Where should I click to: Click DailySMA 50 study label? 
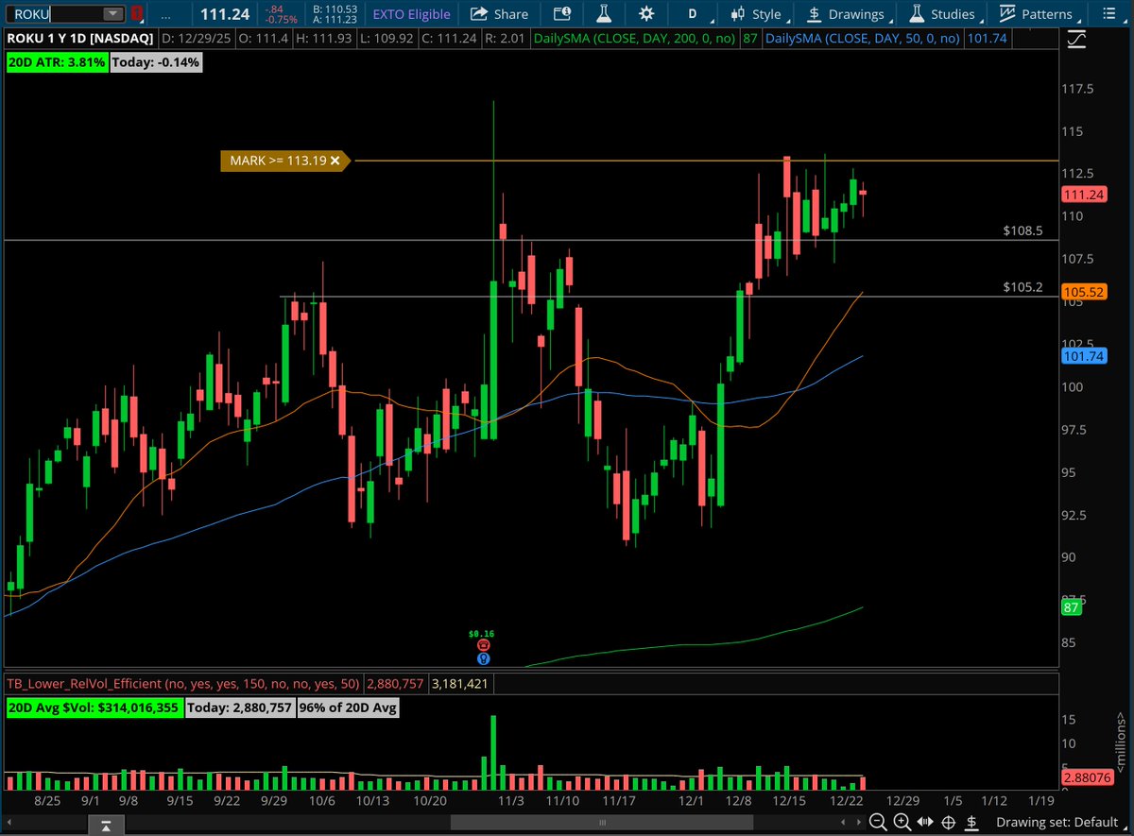point(862,39)
